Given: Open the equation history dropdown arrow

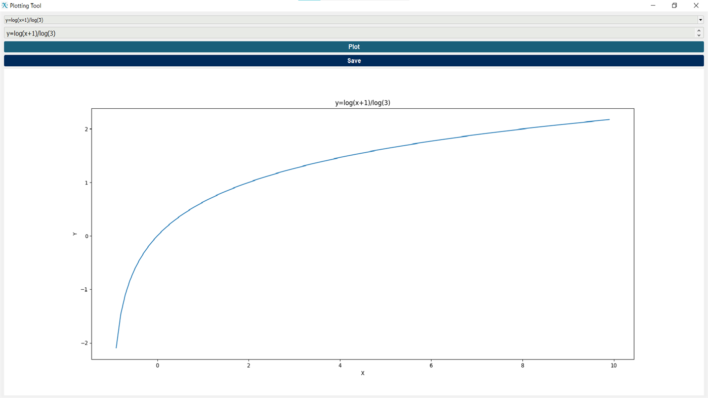Looking at the screenshot, I should click(x=699, y=19).
